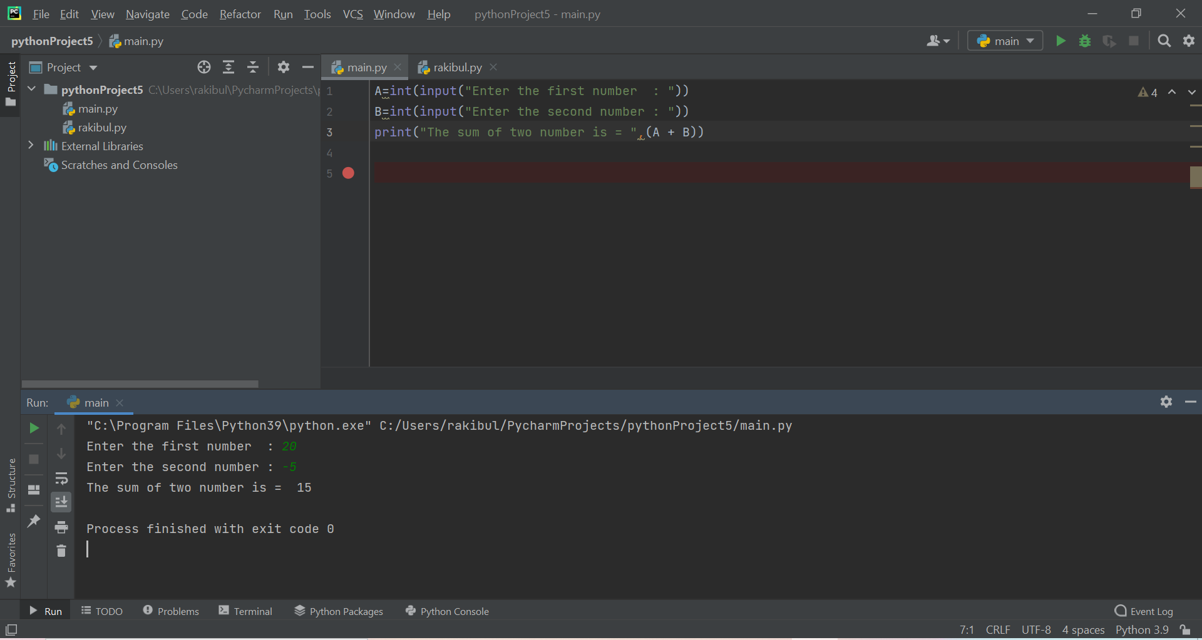Open IDE settings gear at top right
Viewport: 1202px width, 640px height.
1189,41
